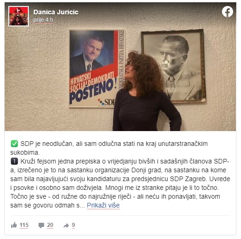
Task: Click the thumbs-up like icon
Action: point(14,225)
